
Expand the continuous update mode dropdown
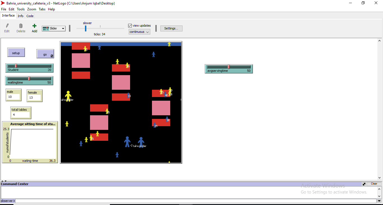click(139, 32)
